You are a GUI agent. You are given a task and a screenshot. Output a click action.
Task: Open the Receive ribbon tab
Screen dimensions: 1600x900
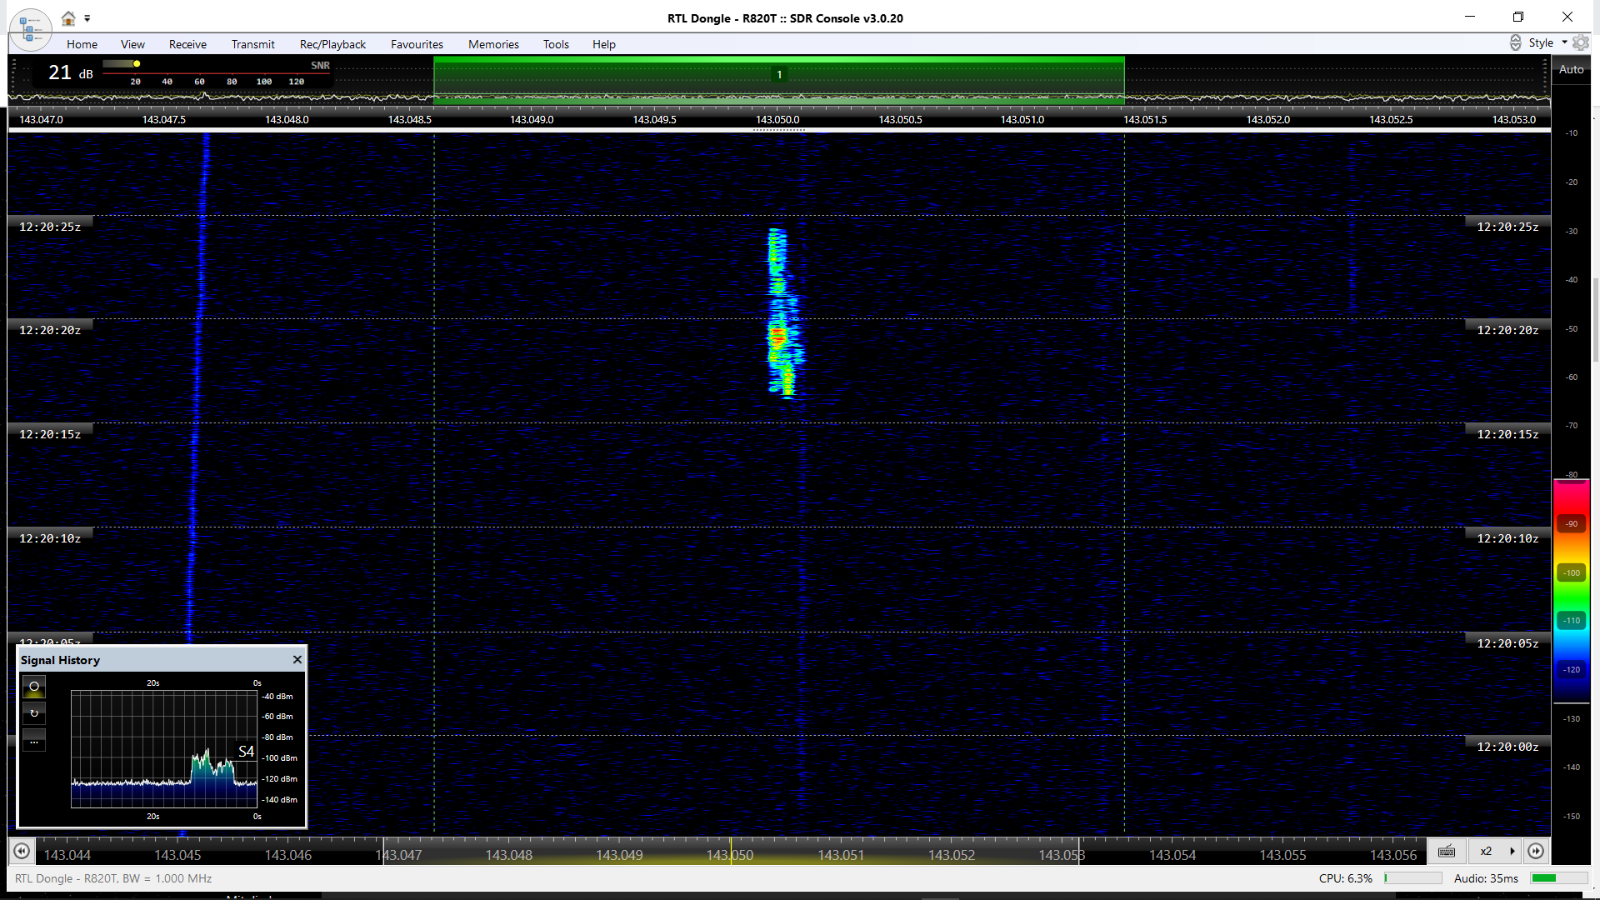point(187,44)
